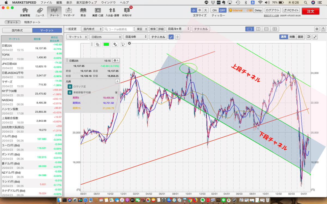Turn ticker ON
327x204 pixels.
[x=214, y=10]
